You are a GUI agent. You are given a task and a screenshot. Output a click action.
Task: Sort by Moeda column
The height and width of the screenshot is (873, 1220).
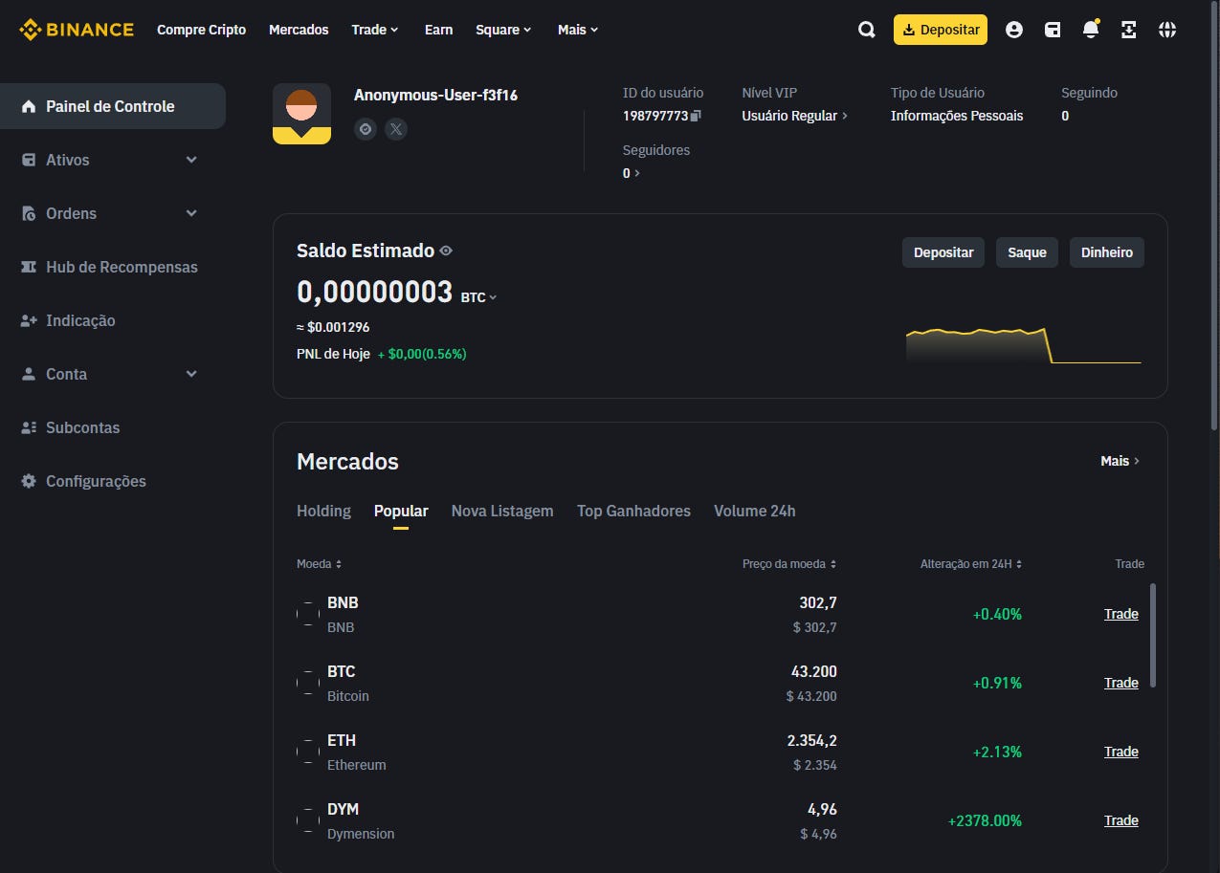tap(320, 564)
